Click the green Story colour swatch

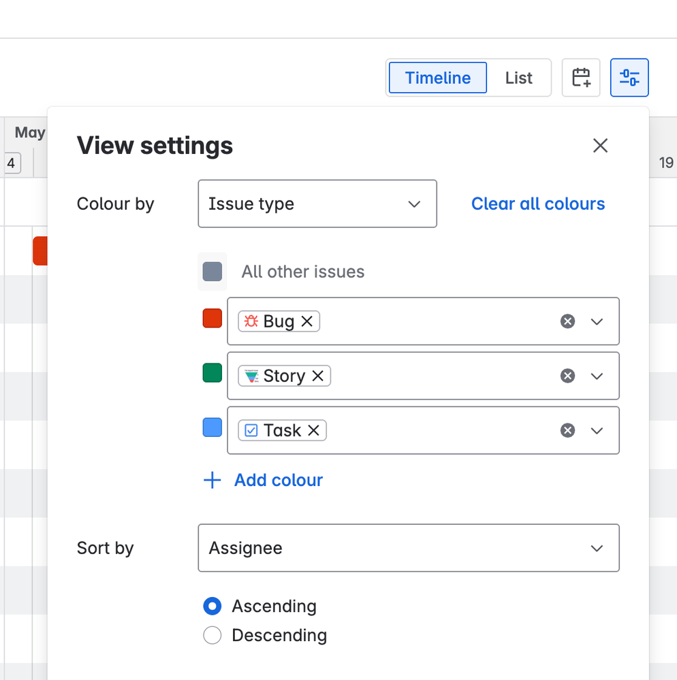coord(212,373)
